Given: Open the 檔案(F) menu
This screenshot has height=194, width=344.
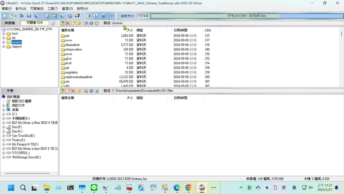Looking at the screenshot, I should [7, 8].
